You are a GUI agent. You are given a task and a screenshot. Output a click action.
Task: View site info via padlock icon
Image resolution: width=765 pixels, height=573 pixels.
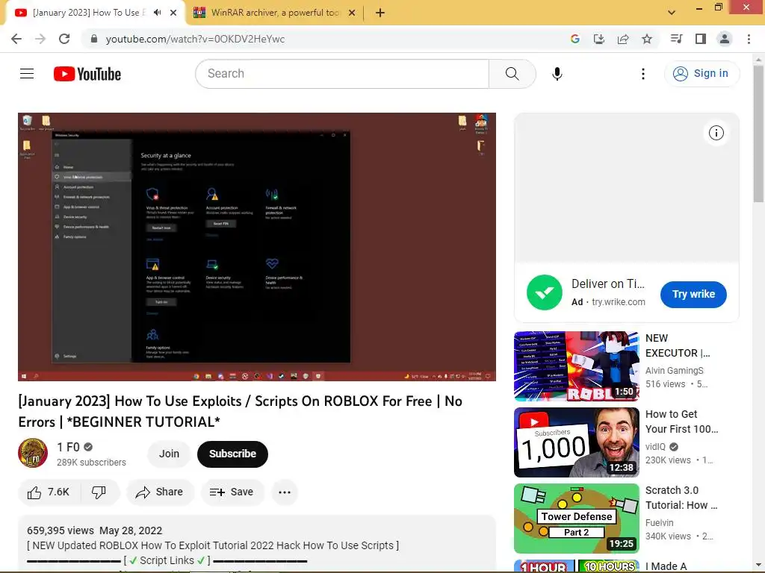point(94,39)
